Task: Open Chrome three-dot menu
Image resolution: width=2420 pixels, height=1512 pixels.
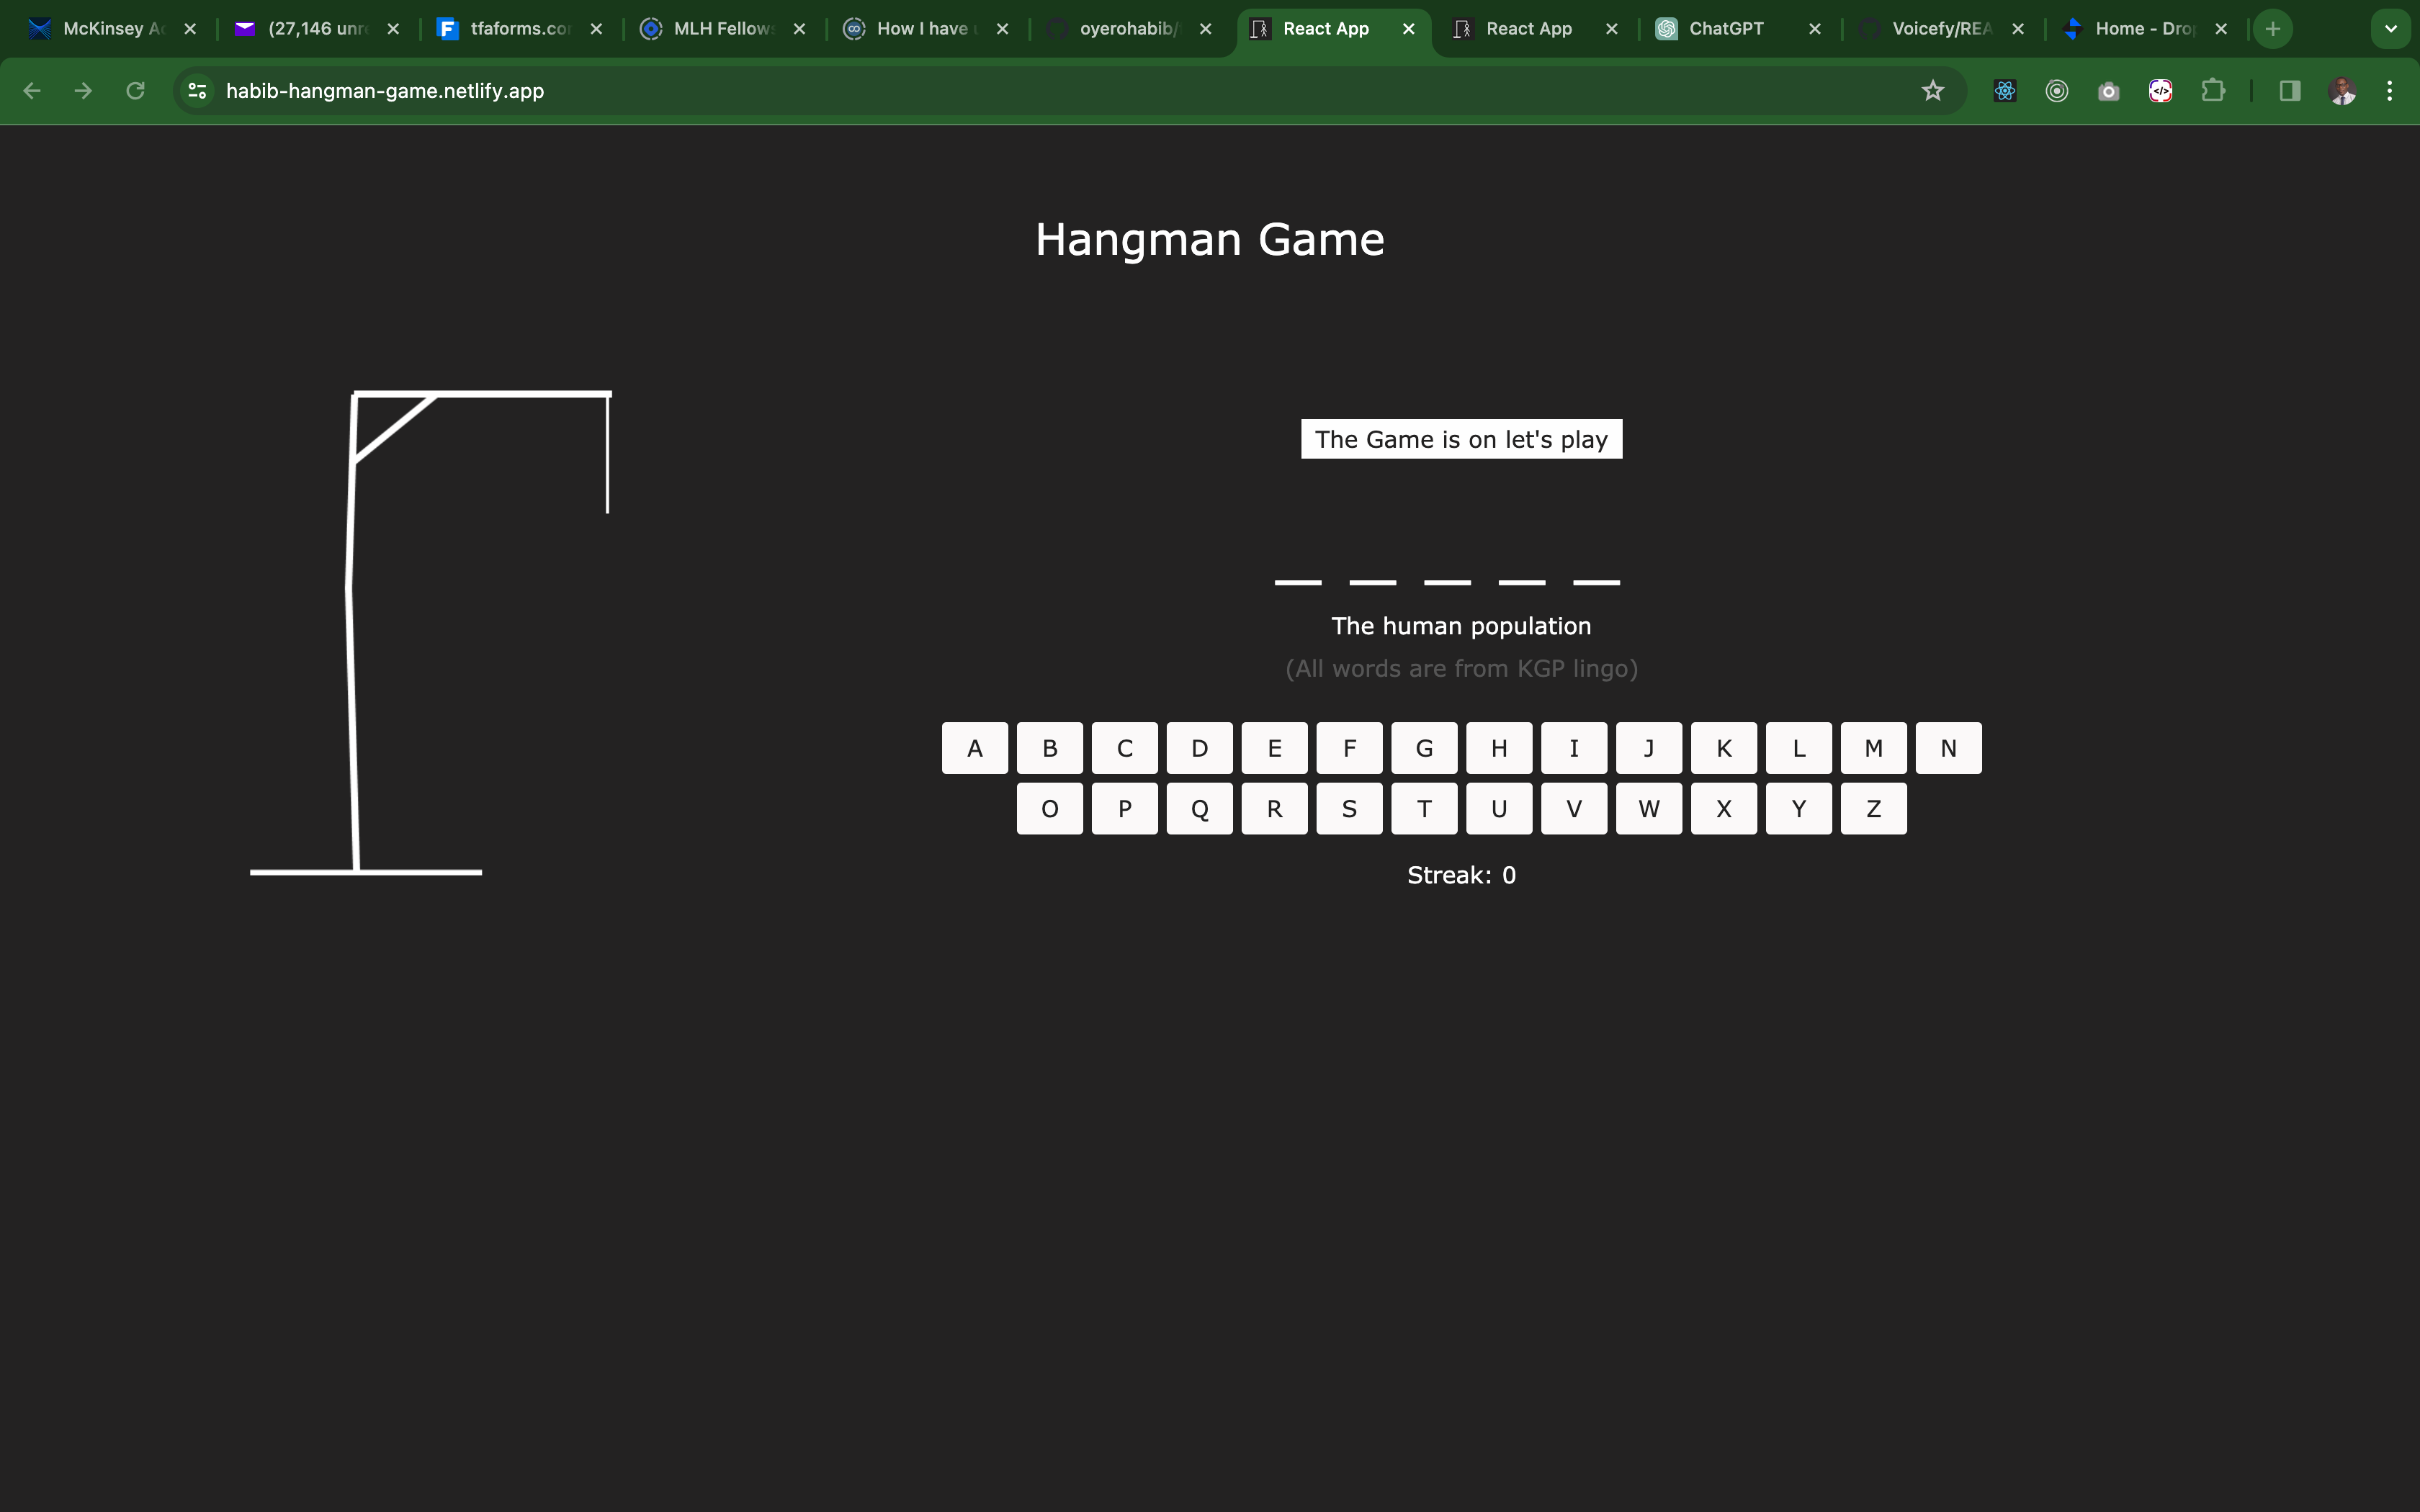Action: [2389, 91]
